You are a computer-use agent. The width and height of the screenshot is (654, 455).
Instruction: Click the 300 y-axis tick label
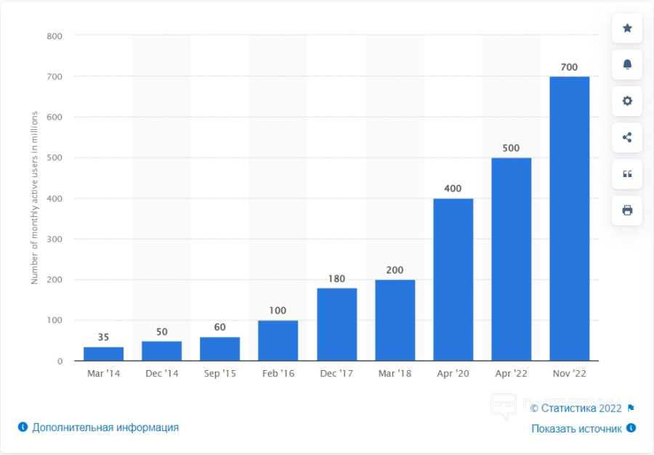(x=54, y=239)
